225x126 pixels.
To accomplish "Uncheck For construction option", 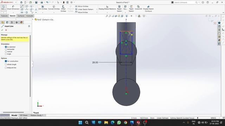I will click(6, 61).
